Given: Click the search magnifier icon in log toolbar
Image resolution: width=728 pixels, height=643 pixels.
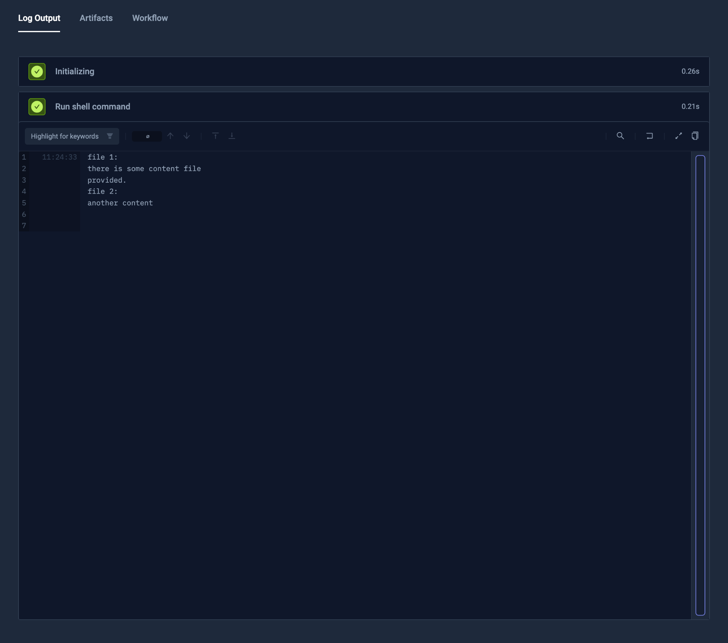Looking at the screenshot, I should [x=620, y=136].
